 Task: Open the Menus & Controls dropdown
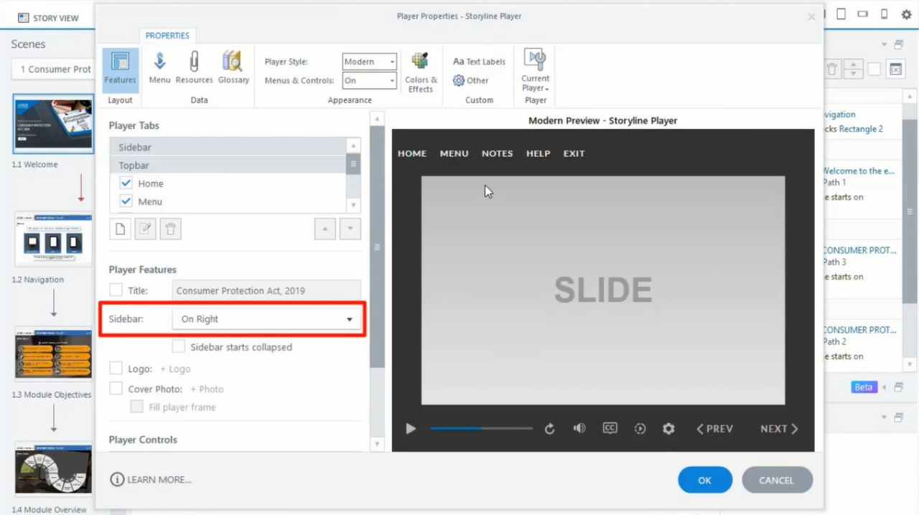click(369, 80)
